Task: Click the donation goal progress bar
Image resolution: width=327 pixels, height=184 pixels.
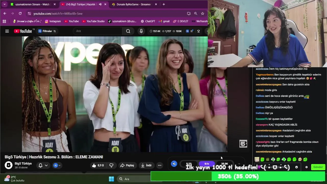Action: click(238, 176)
